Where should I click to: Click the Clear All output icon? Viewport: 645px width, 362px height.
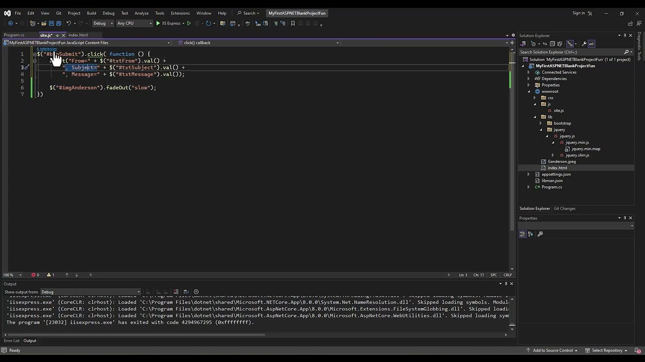(176, 292)
